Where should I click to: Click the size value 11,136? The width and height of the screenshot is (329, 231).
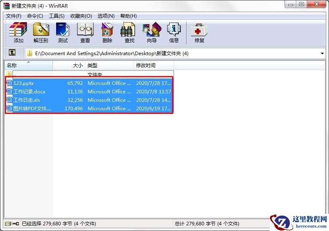click(x=75, y=91)
